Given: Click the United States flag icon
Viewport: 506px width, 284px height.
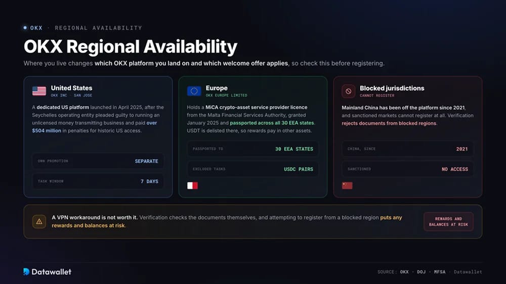Looking at the screenshot, I should (39, 91).
